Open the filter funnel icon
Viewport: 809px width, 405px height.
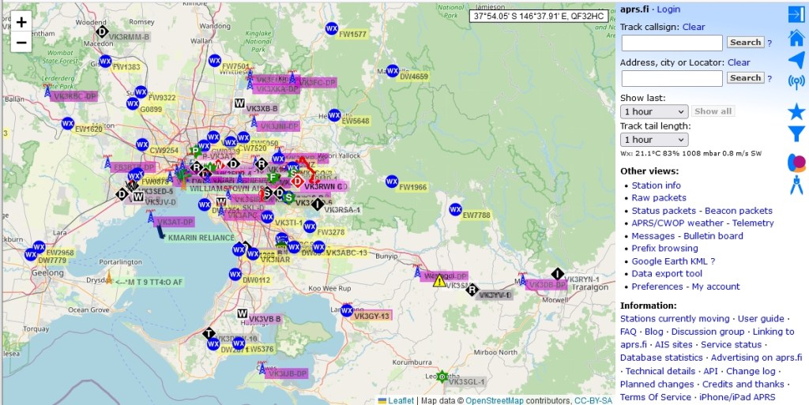tap(796, 134)
